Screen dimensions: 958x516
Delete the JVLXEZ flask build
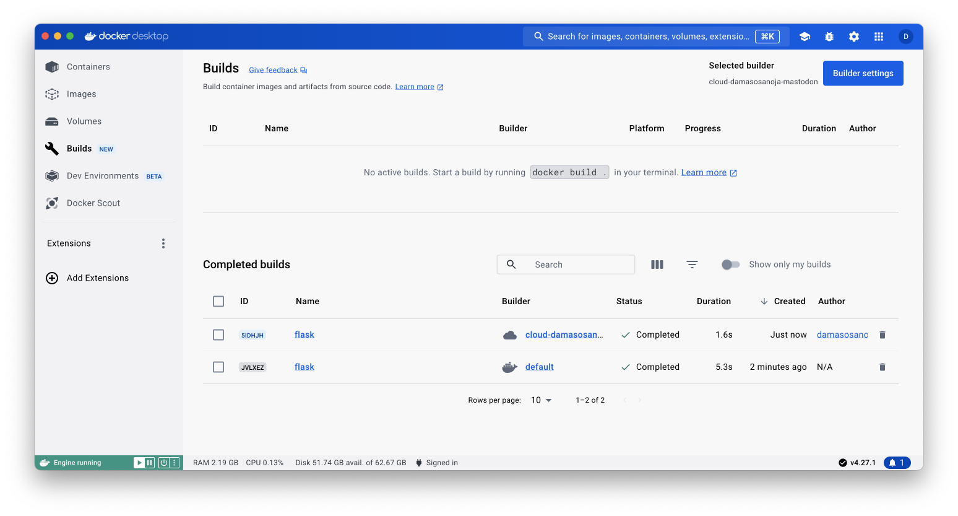tap(882, 367)
